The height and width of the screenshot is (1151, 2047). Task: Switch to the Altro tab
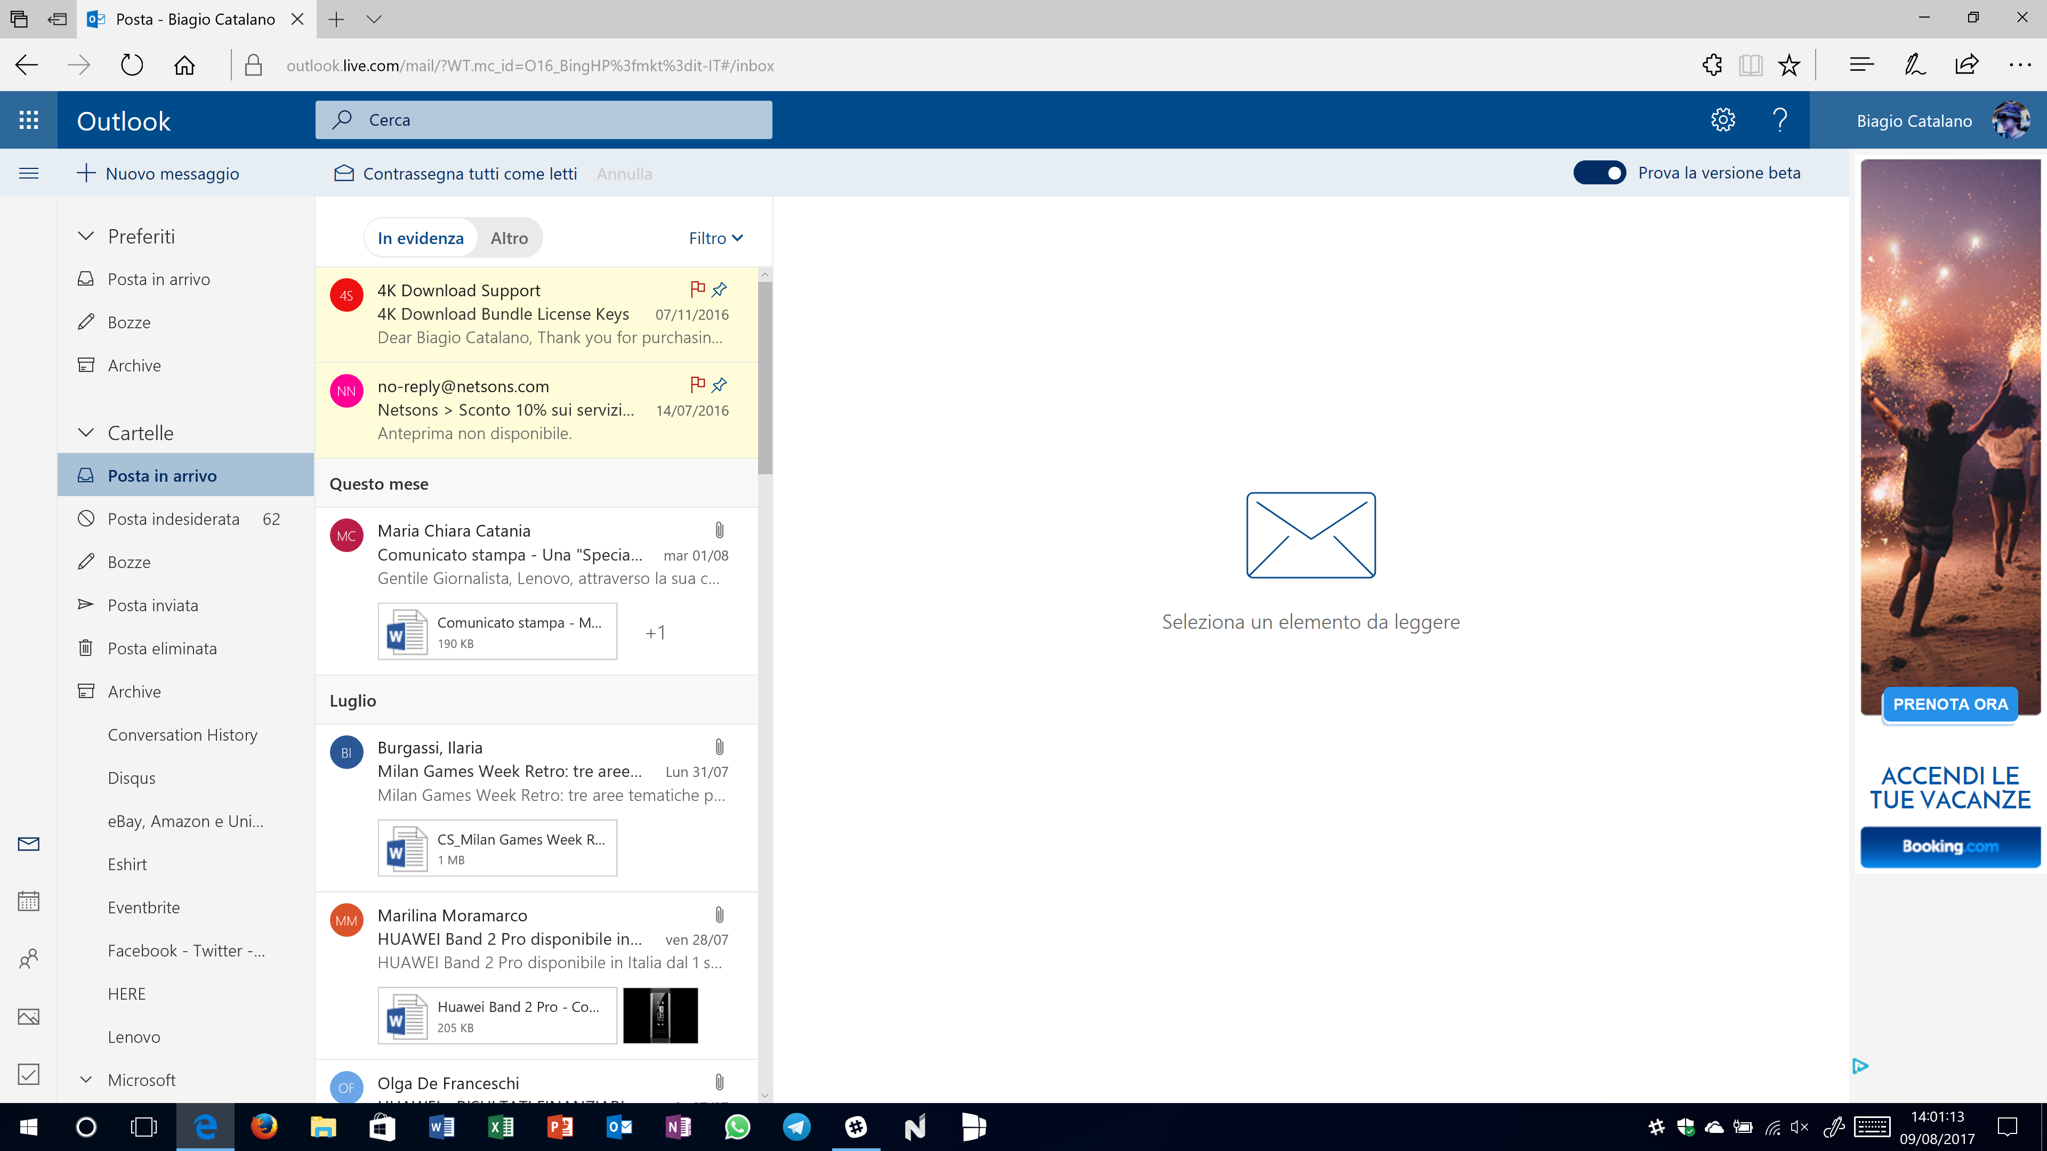coord(510,238)
